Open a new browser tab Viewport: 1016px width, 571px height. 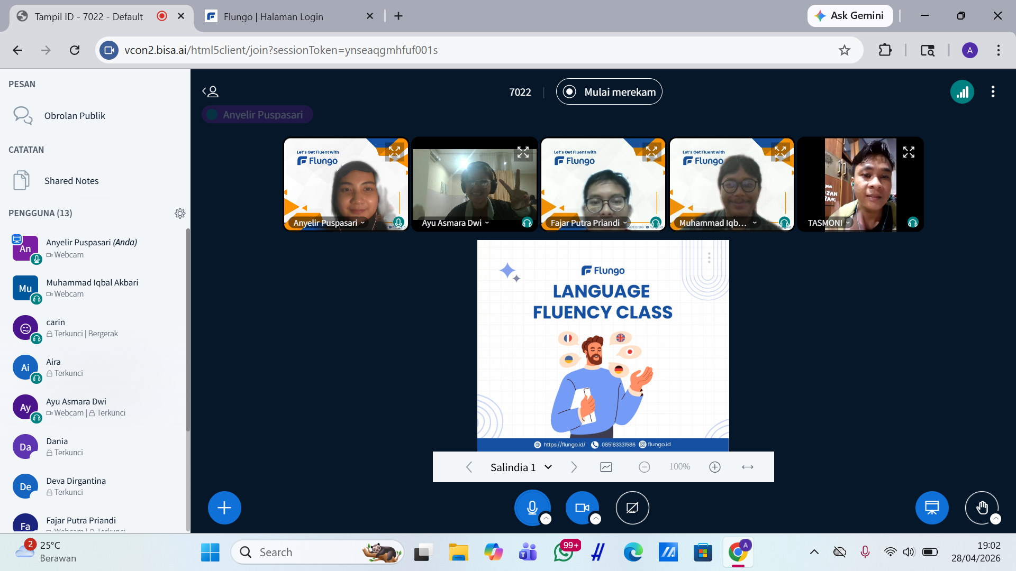coord(398,16)
